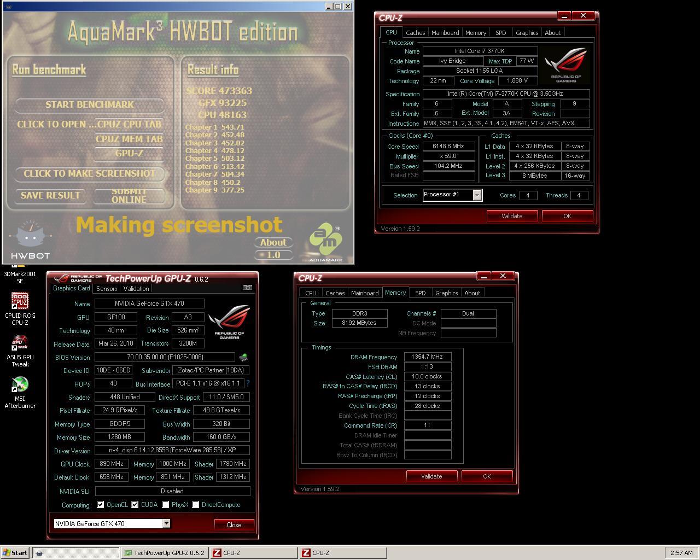The height and width of the screenshot is (560, 700).
Task: Select the first CPU-Z taskbar item
Action: (254, 553)
